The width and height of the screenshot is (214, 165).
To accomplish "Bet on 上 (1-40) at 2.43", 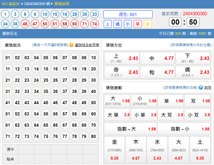I will (121, 58).
